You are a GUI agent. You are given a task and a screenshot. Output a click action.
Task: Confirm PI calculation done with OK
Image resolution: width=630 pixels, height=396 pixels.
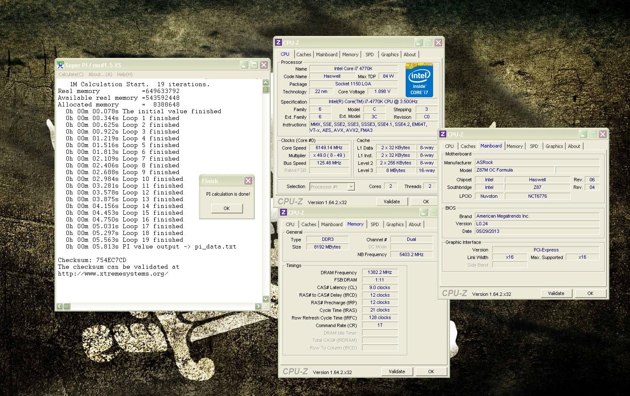coord(226,208)
